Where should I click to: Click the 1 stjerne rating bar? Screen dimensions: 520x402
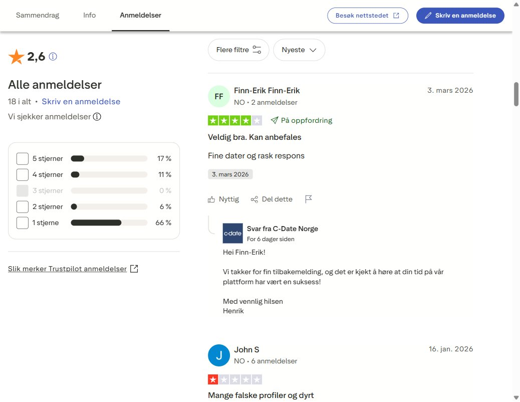[109, 223]
